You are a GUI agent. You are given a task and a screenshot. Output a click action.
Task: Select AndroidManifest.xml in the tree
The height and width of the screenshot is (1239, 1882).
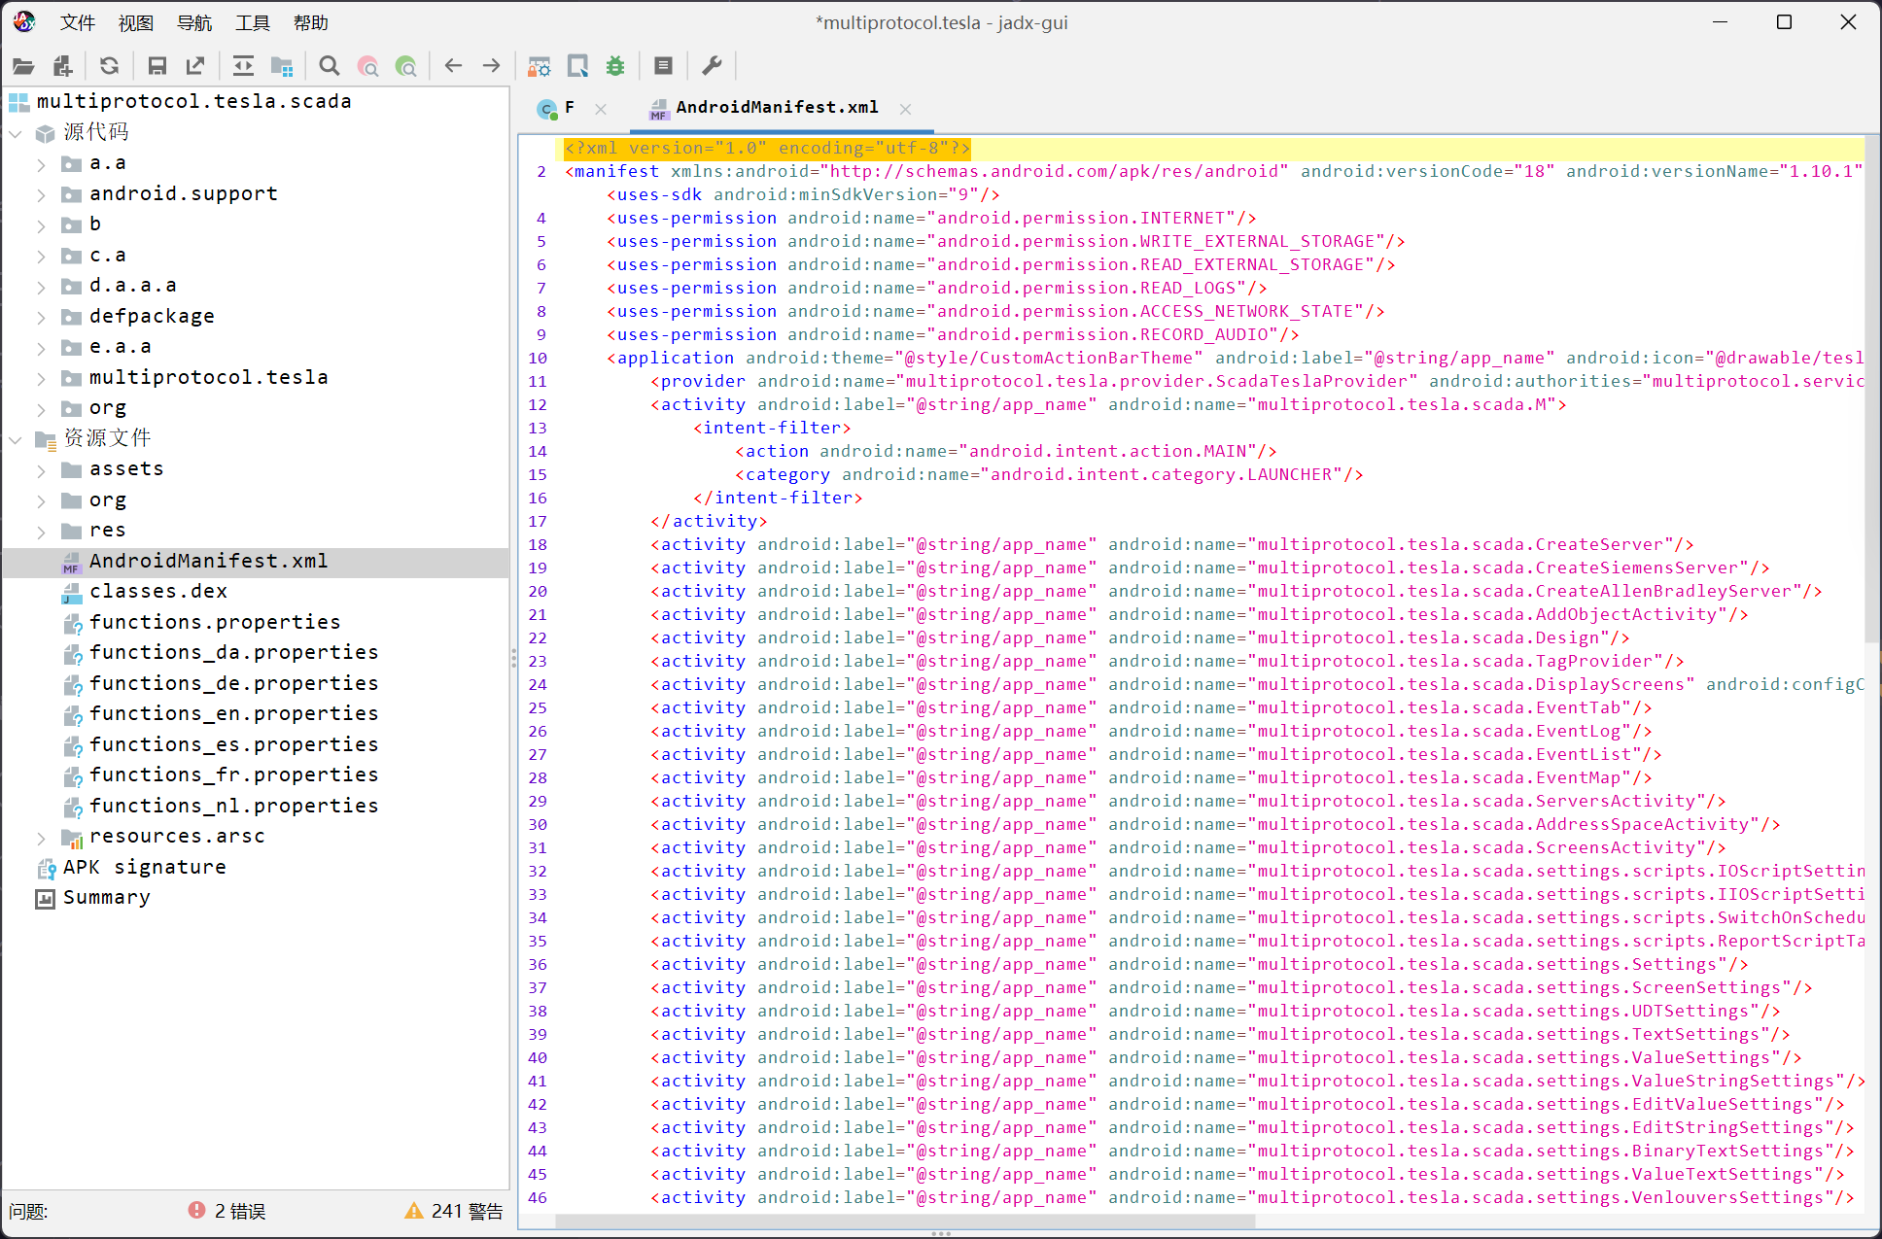tap(208, 562)
